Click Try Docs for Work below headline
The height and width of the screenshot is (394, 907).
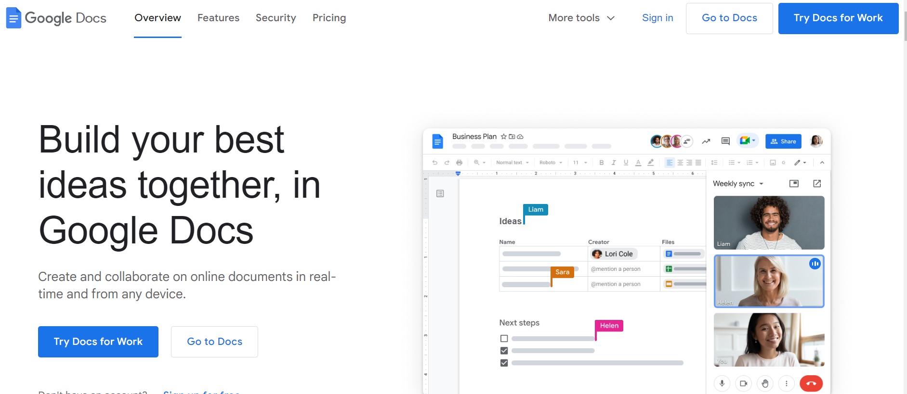point(98,342)
